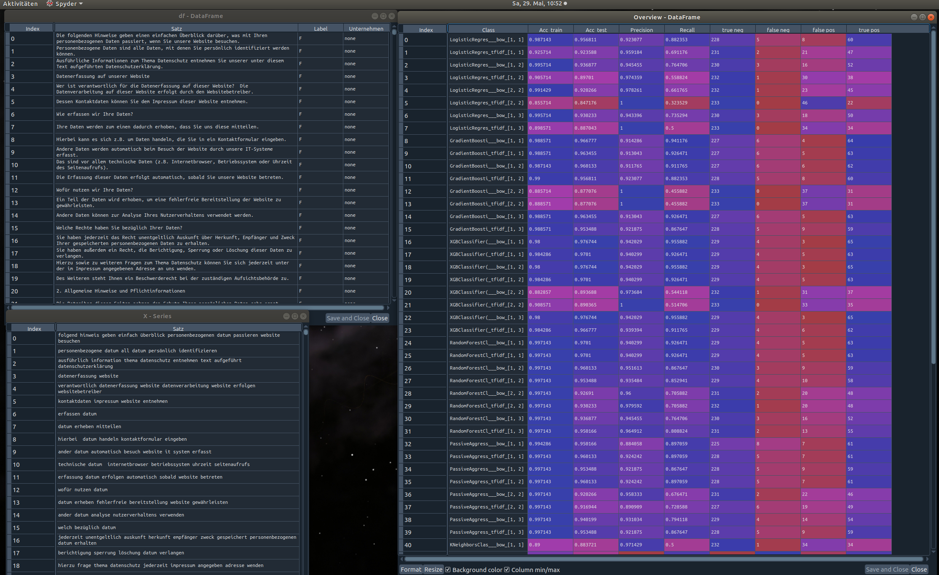The height and width of the screenshot is (575, 939).
Task: Click the Index header in the Overview window
Action: click(425, 30)
